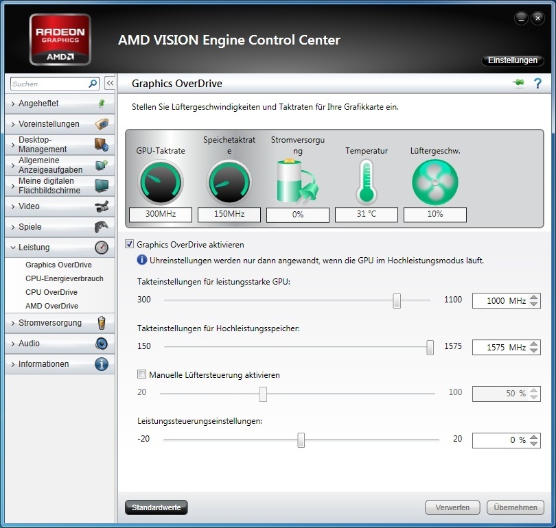This screenshot has height=528, width=556.
Task: Click the Speichertaktrate gauge dial
Action: pos(229,182)
